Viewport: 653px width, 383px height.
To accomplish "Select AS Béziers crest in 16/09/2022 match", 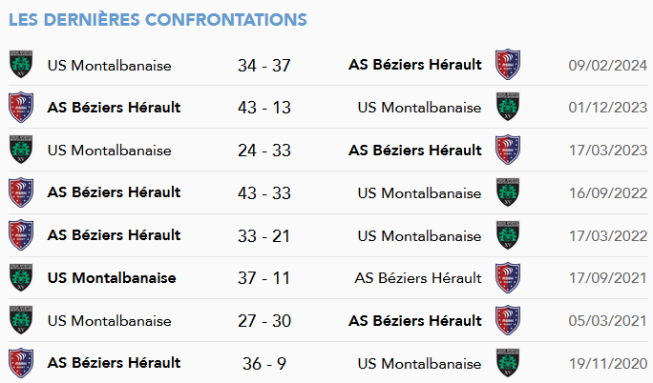I will coord(21,192).
